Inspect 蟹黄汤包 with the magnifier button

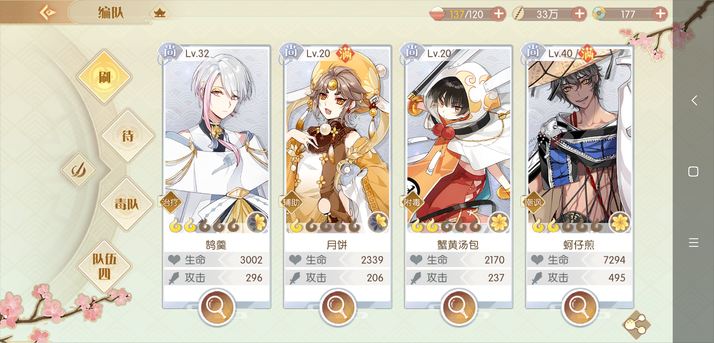pos(459,307)
